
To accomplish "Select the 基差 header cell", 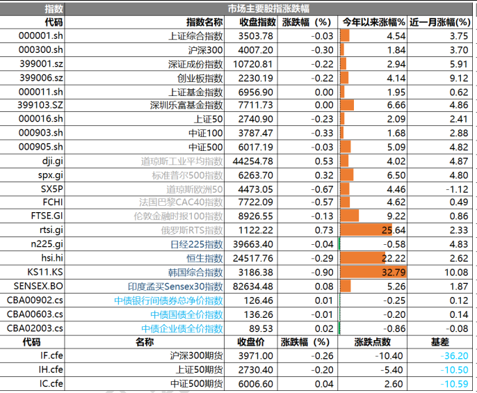I will click(439, 342).
